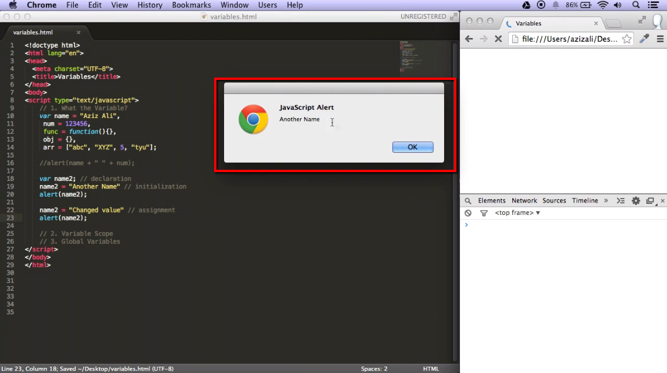This screenshot has height=373, width=667.
Task: Click the Chrome address bar
Action: [565, 39]
